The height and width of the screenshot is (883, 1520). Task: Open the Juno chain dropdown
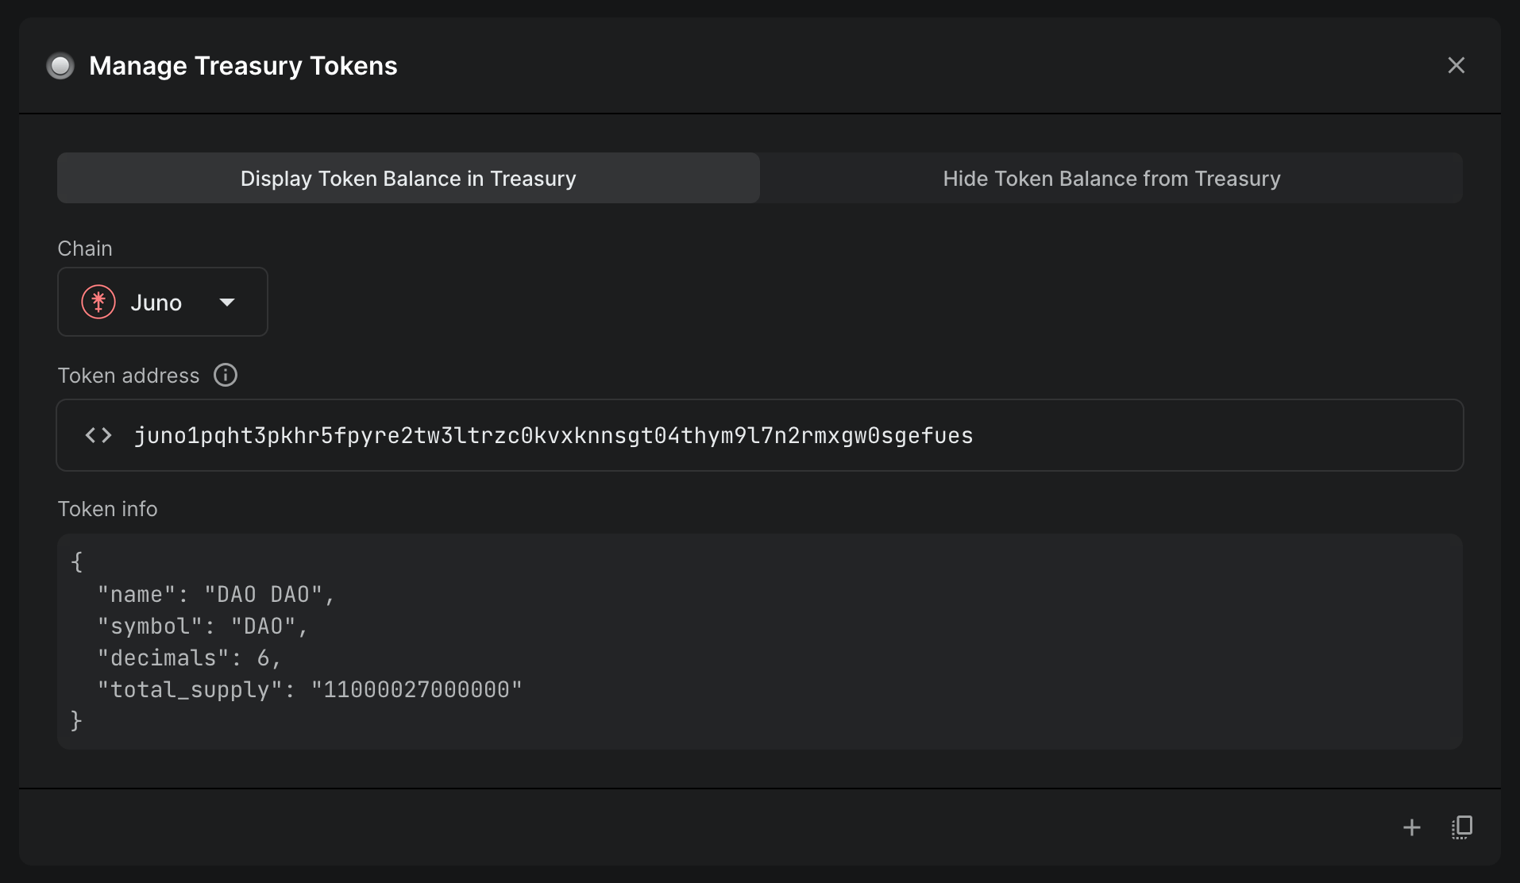point(162,303)
